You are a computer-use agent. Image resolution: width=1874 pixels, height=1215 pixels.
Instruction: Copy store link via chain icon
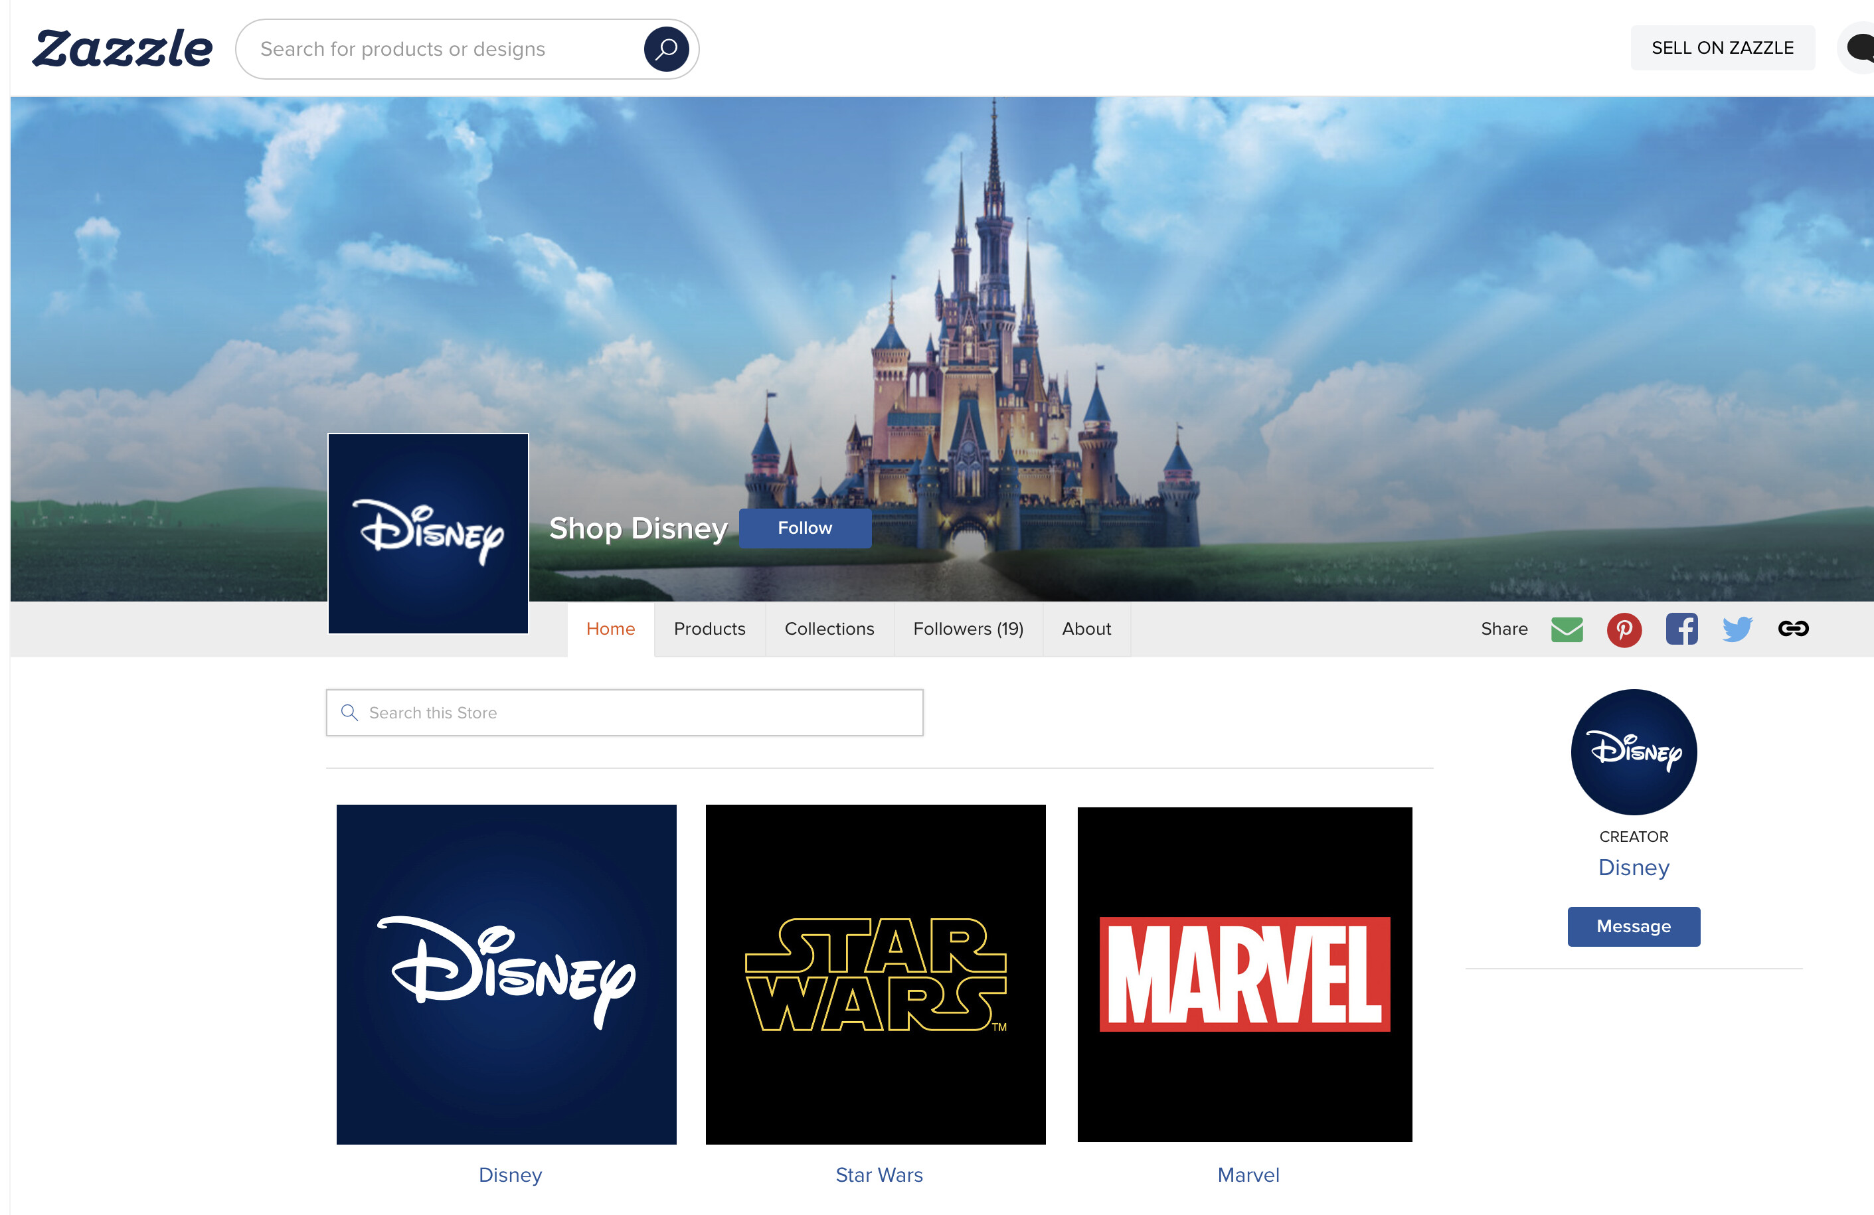coord(1793,628)
